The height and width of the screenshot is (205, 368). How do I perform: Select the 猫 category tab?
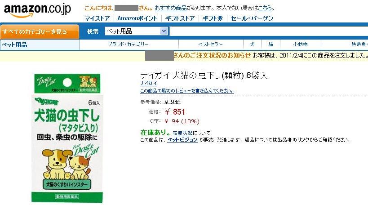pos(271,45)
